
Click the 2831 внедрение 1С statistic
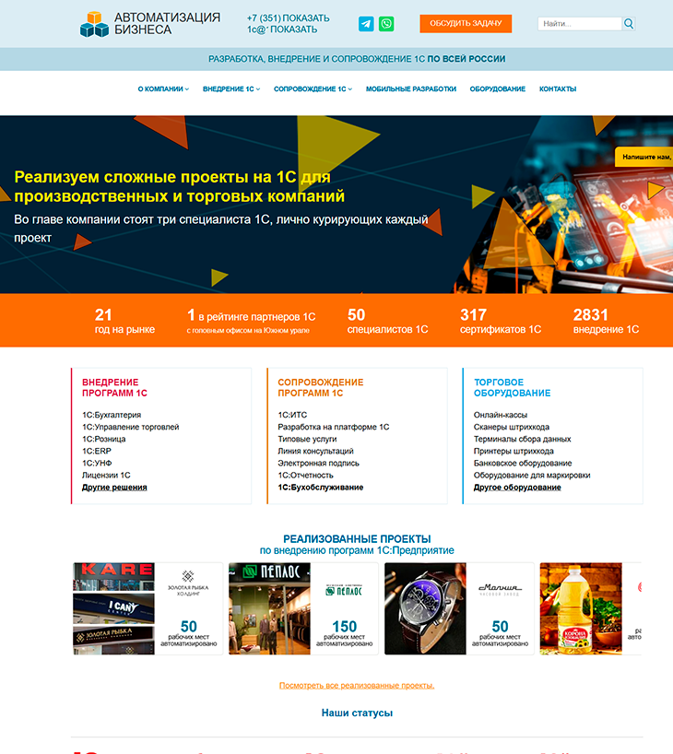point(606,321)
